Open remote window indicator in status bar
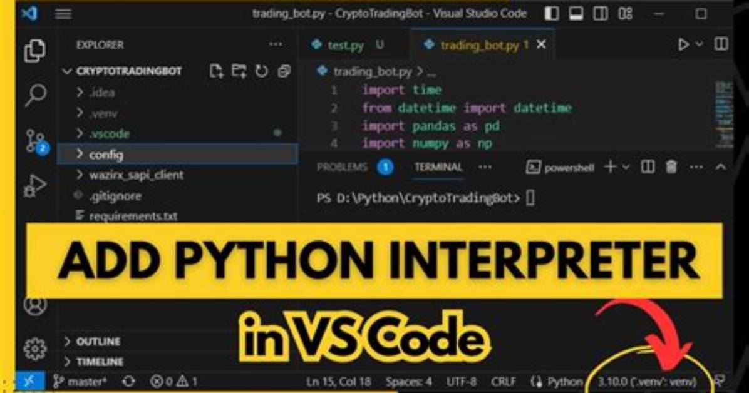 pyautogui.click(x=30, y=382)
